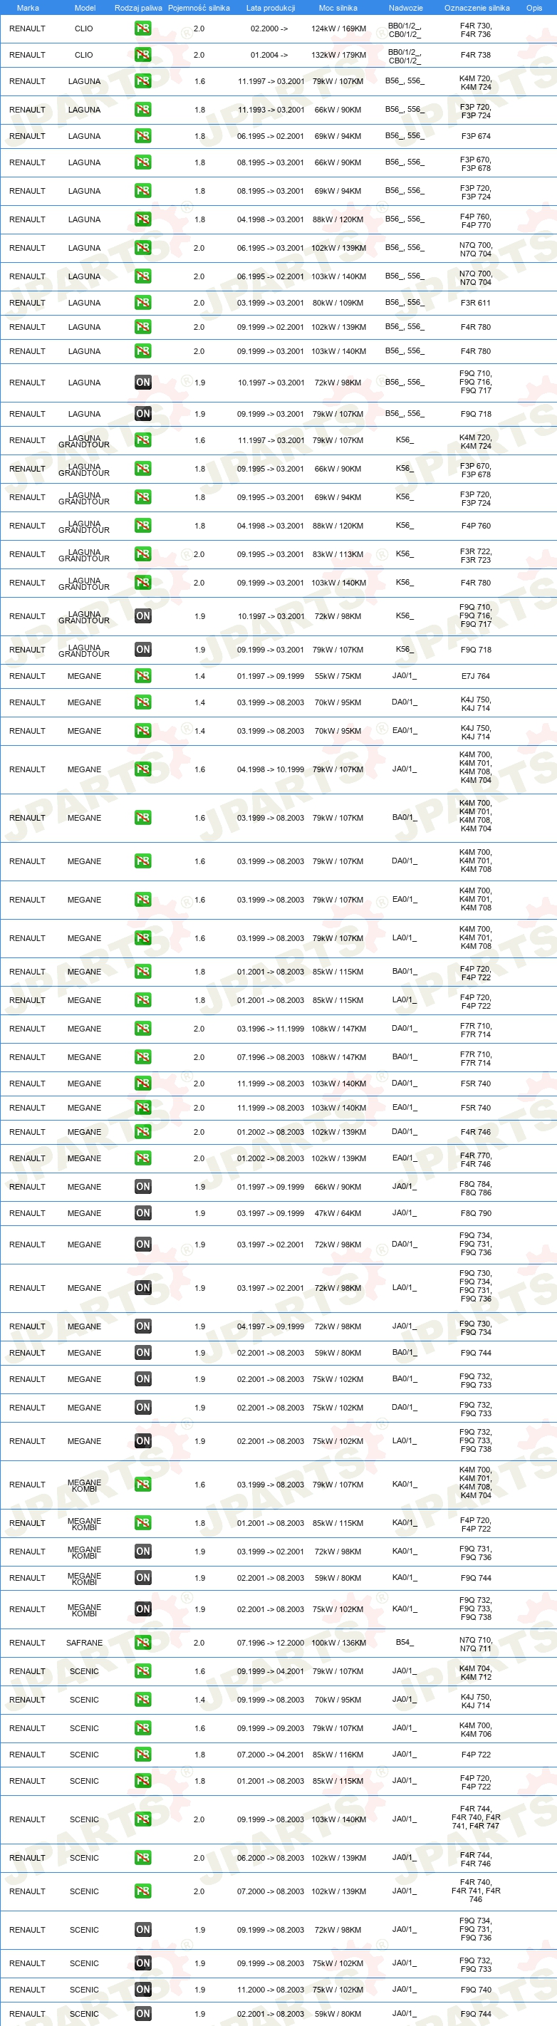Click the '01.2004 ->' production years cell

[x=269, y=55]
